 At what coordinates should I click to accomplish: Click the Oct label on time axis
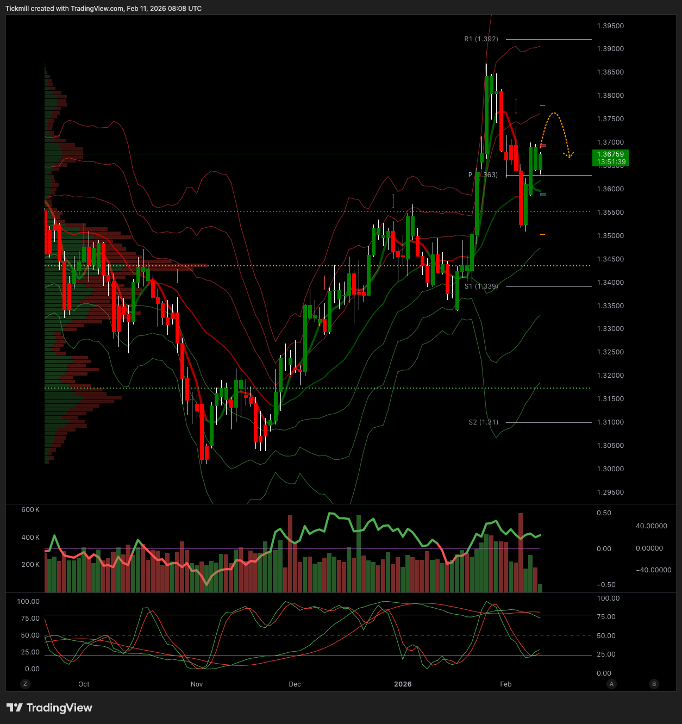click(84, 684)
